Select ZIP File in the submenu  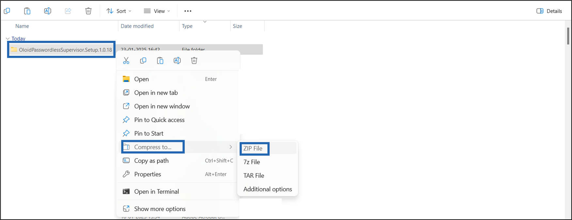click(268, 148)
